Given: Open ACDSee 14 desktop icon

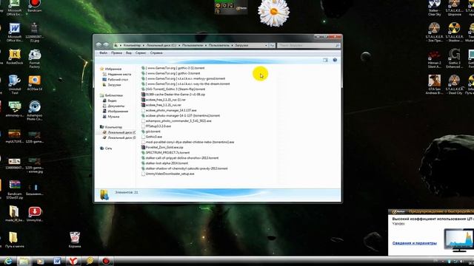Looking at the screenshot, I should click(x=35, y=83).
